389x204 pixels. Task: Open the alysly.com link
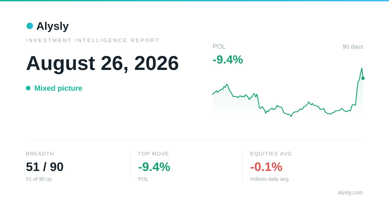350,192
